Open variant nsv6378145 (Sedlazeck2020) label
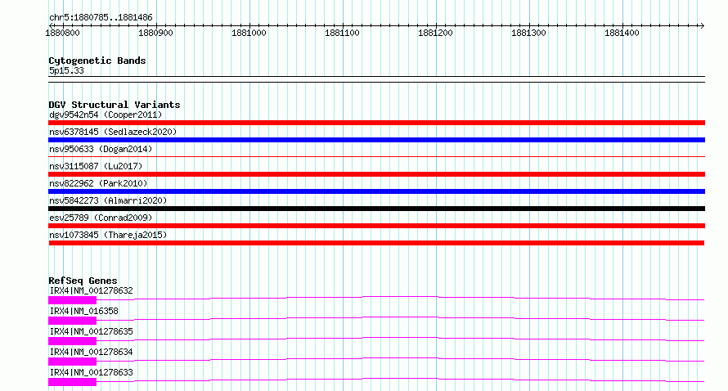Viewport: 728px width, 391px height. pyautogui.click(x=113, y=132)
